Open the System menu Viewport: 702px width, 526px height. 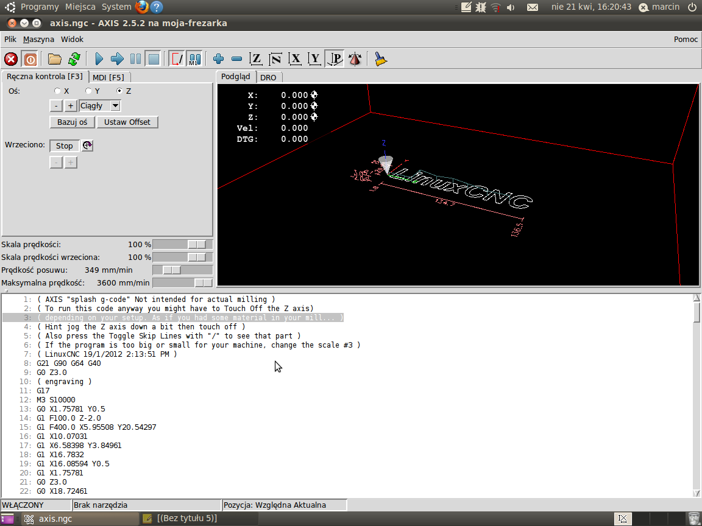coord(116,7)
